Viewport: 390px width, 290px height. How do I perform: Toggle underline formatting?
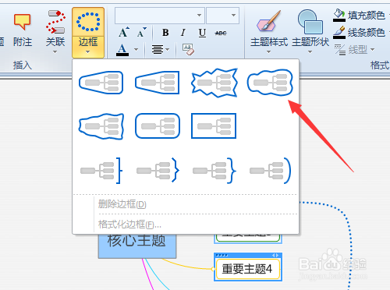click(x=202, y=33)
